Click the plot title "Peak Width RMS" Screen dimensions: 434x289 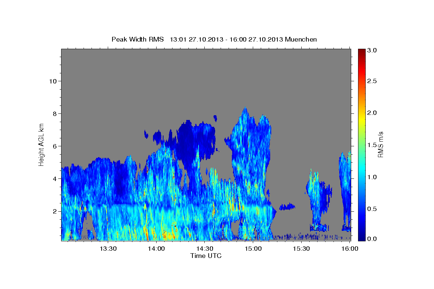pyautogui.click(x=138, y=39)
